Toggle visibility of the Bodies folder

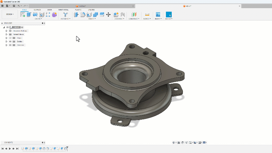click(x=10, y=41)
